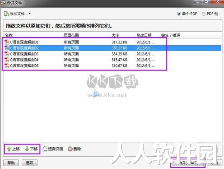
Task: Select the 单个 PDF radio option
Action: (x=179, y=14)
